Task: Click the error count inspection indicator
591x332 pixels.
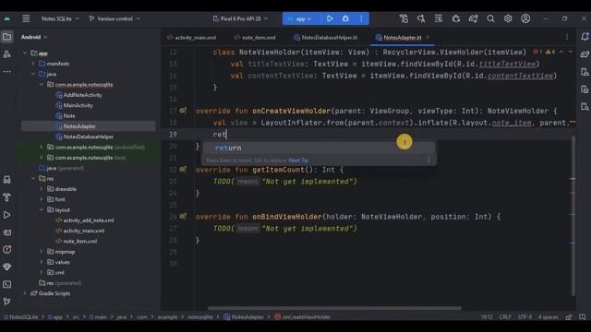Action: [x=537, y=52]
